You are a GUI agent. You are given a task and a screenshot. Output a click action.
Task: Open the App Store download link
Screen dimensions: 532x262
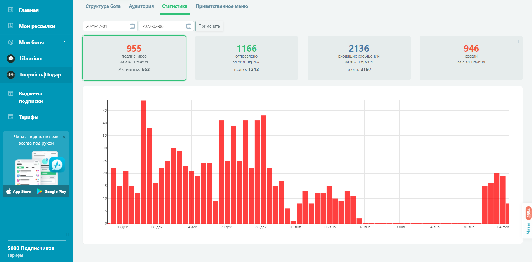(19, 192)
